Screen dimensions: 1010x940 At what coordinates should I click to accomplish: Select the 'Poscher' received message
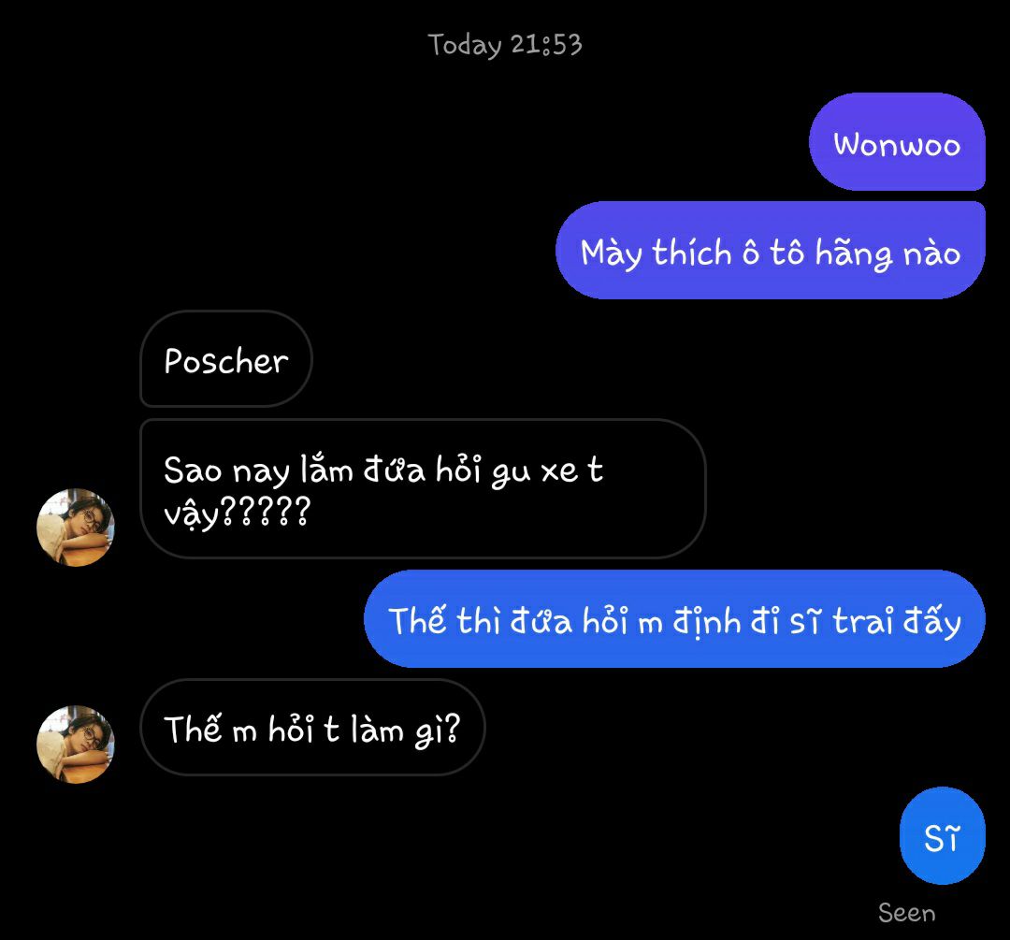pos(226,359)
